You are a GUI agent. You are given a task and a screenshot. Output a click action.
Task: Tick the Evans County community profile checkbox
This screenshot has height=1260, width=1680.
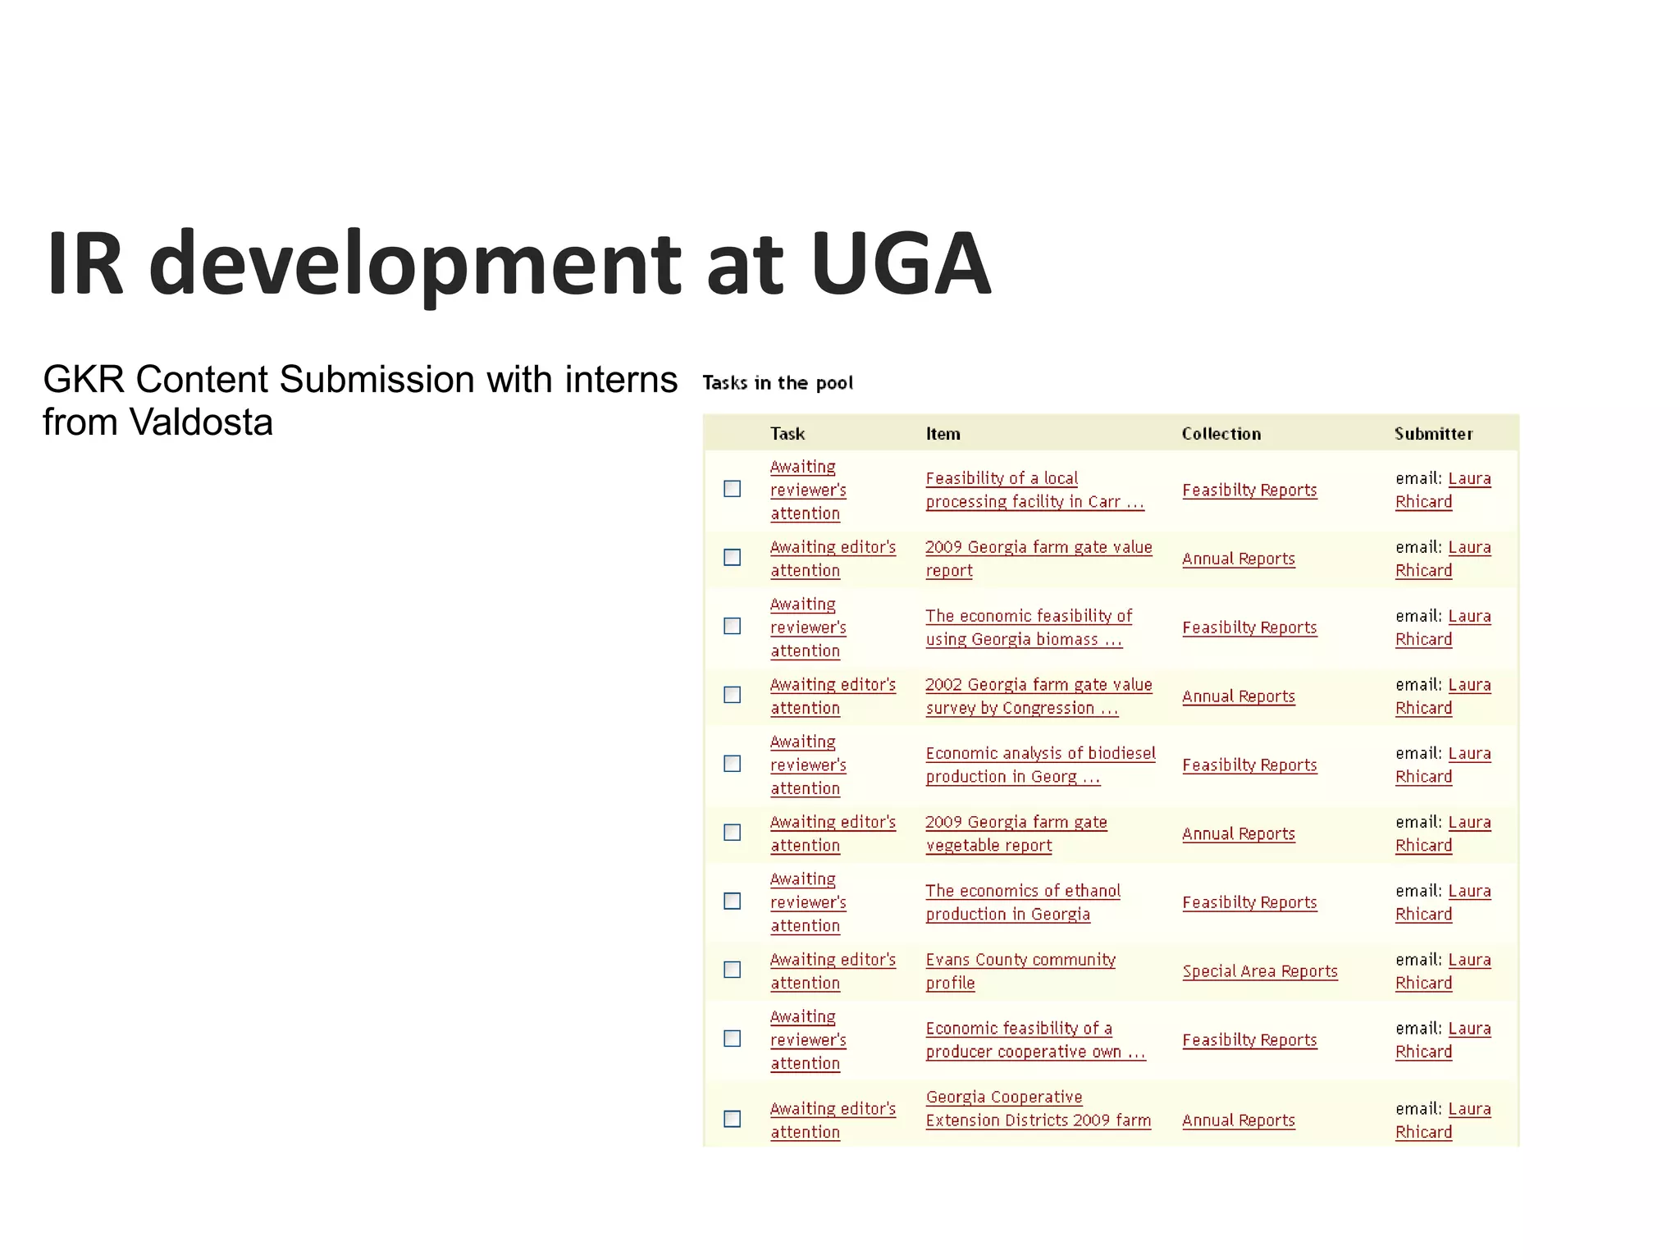pos(733,970)
